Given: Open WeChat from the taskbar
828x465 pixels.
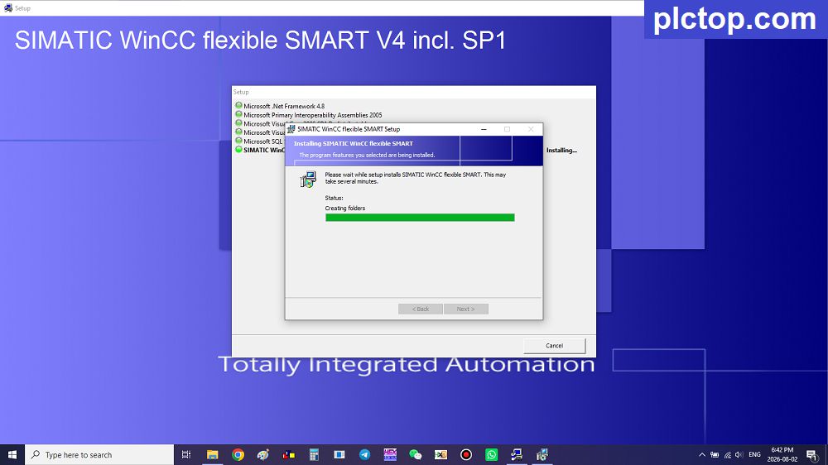Looking at the screenshot, I should point(415,454).
